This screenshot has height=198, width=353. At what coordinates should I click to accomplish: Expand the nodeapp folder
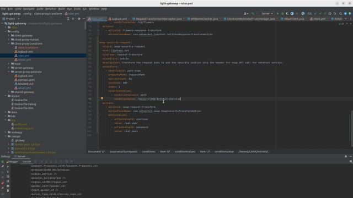click(6, 132)
